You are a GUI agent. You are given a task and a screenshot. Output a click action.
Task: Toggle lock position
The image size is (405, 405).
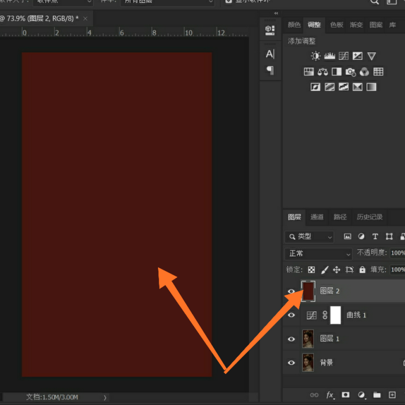(x=337, y=269)
